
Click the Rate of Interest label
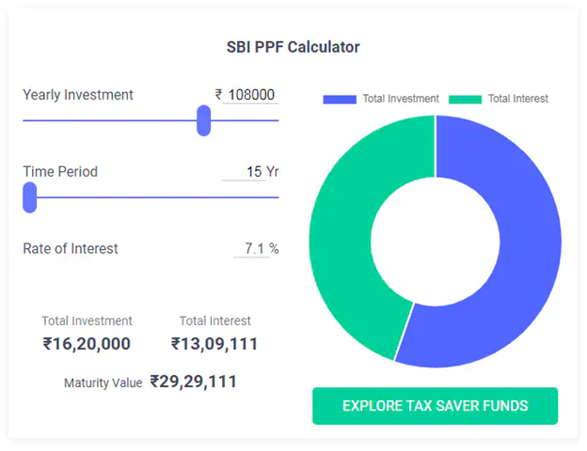(x=71, y=249)
